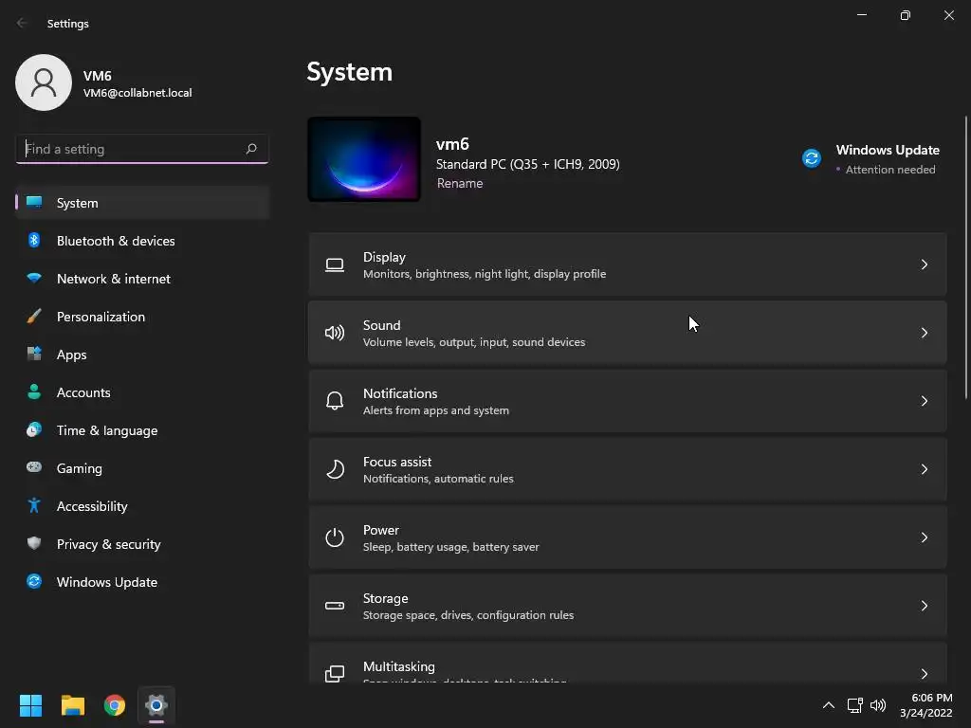This screenshot has height=728, width=971.
Task: Click the Storage drive icon
Action: [x=335, y=606]
